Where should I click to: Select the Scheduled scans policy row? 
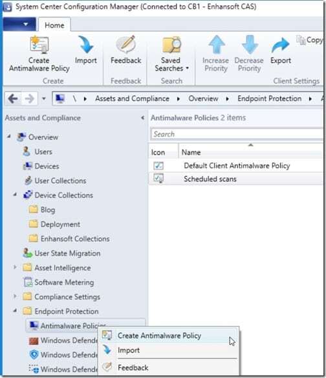236,179
